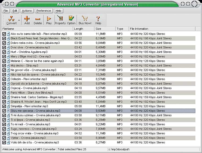202x153 pixels.
Task: Sort by the Length column header
Action: click(x=84, y=29)
